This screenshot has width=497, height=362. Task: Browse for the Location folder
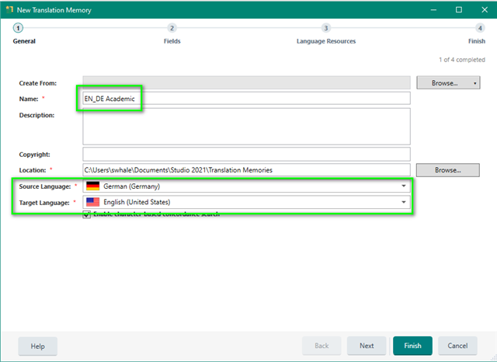pos(447,169)
